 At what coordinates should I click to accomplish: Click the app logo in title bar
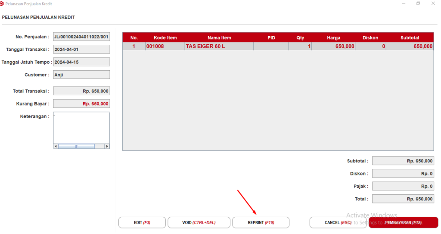(x=2, y=3)
